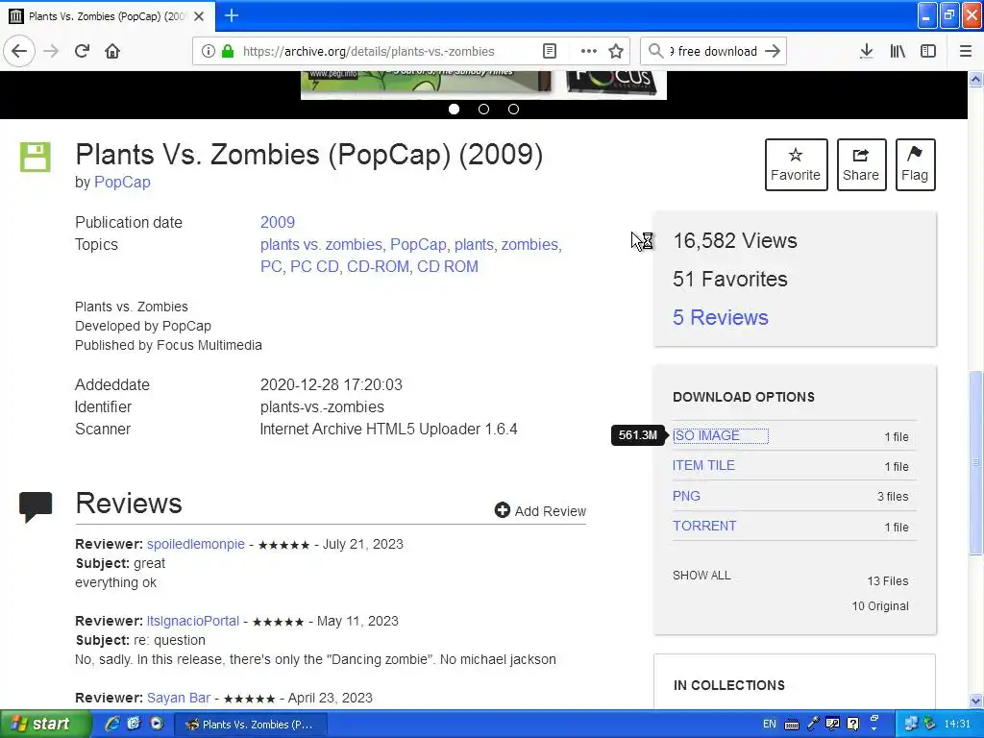Open page actions three-dot menu

pos(588,52)
